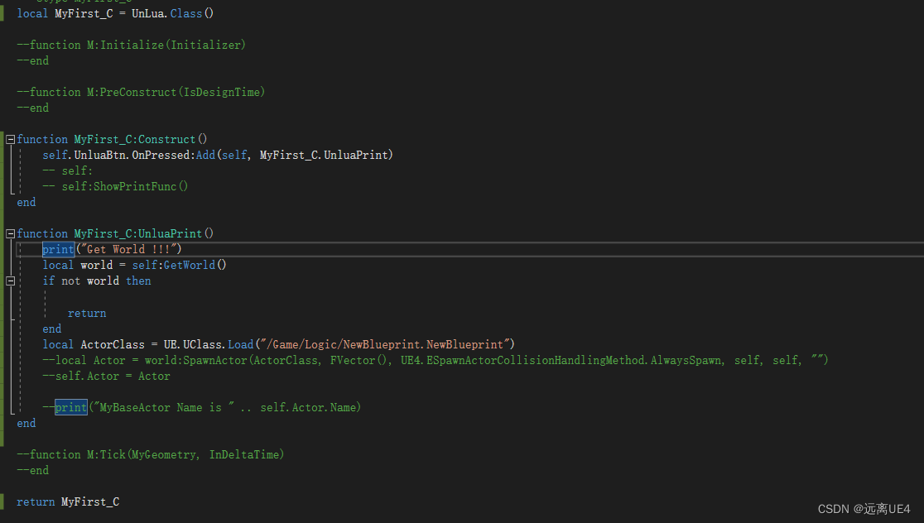Click the return keyword inside the if block
Screen dimensions: 924x523
coord(87,313)
